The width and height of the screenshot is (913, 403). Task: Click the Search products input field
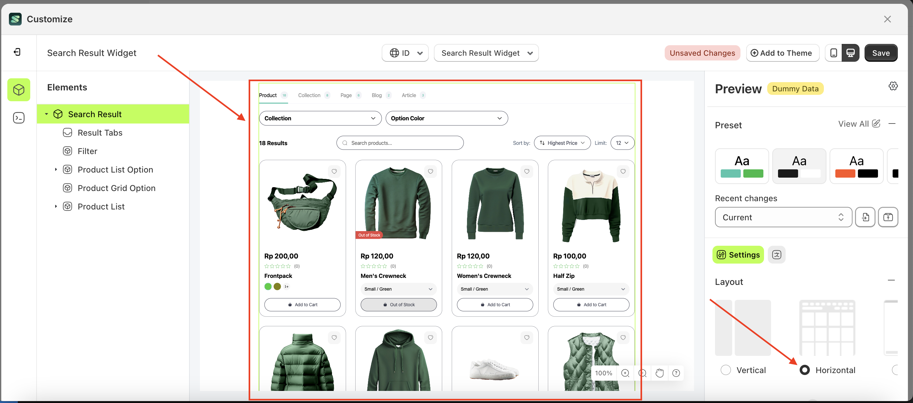[x=400, y=143]
